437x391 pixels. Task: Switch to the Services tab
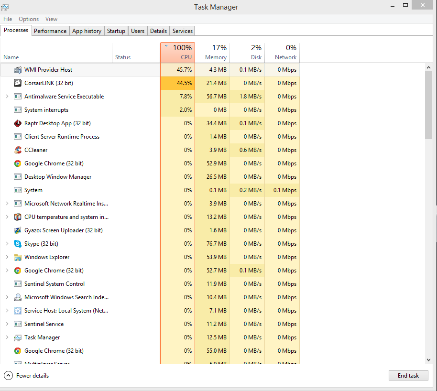tap(182, 31)
